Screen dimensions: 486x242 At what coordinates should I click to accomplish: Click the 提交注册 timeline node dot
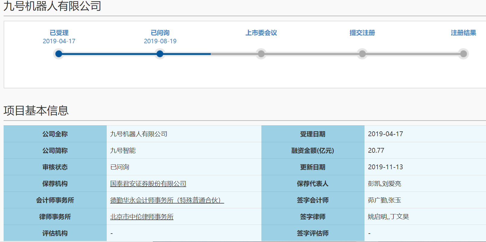362,54
